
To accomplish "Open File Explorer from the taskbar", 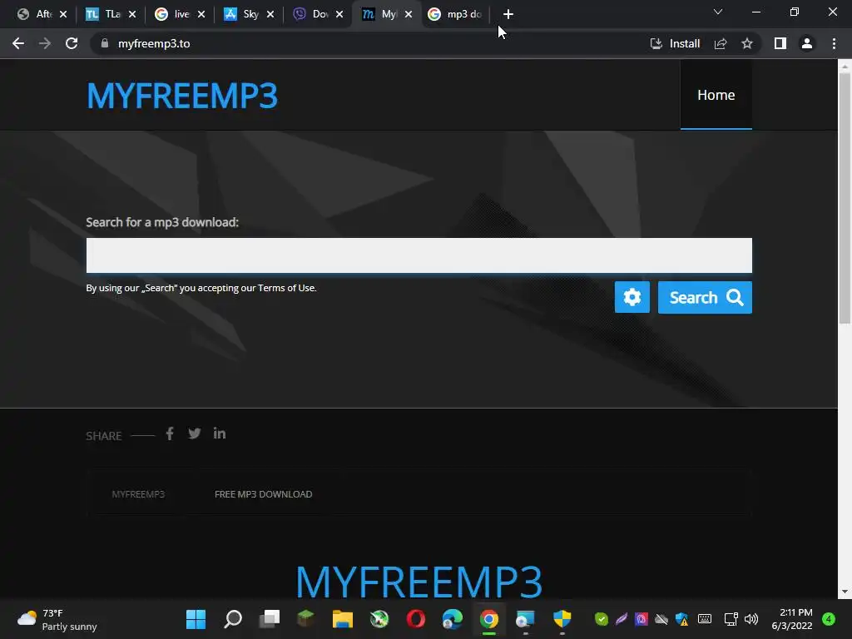I will [342, 619].
